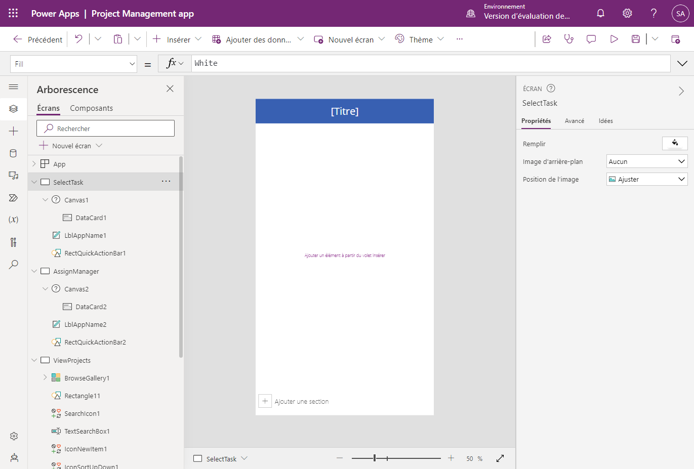Click the zoom in plus button
The width and height of the screenshot is (694, 469).
(x=451, y=458)
